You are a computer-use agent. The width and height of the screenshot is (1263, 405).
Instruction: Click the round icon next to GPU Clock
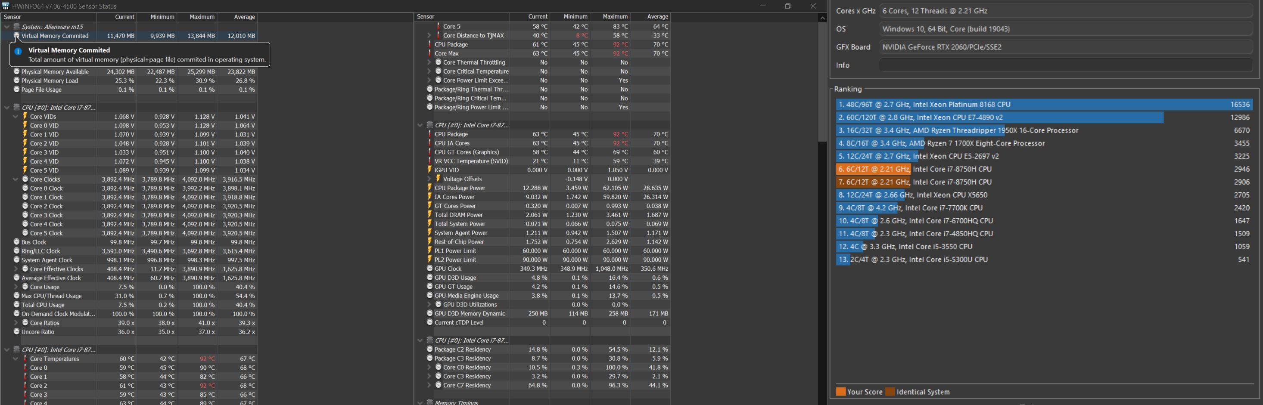coord(429,269)
